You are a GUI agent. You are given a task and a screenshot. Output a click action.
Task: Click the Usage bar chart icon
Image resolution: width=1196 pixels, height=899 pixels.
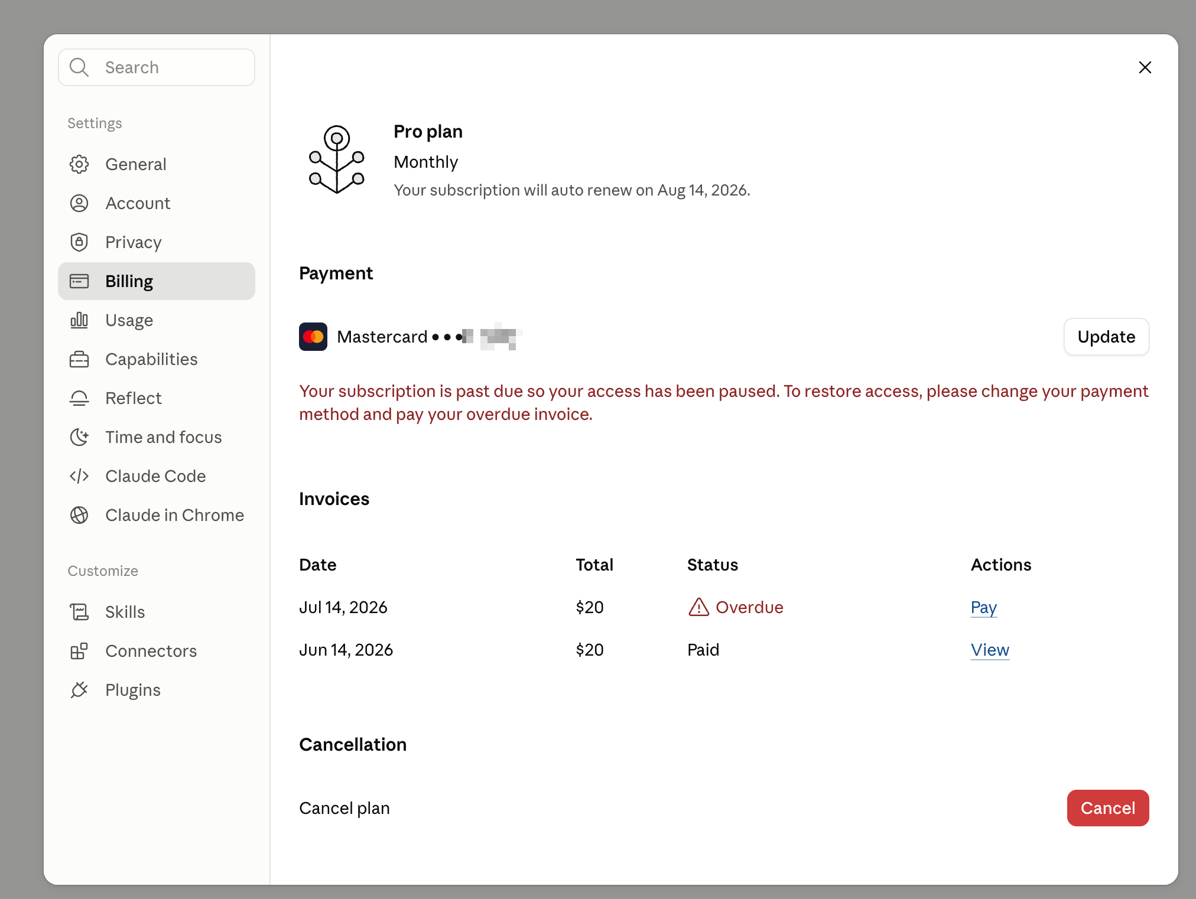point(79,320)
